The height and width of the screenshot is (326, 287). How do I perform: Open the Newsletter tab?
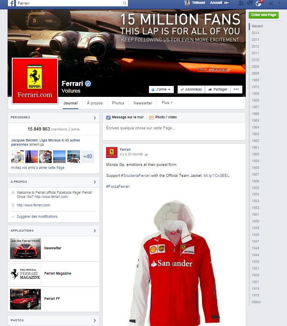(x=143, y=103)
